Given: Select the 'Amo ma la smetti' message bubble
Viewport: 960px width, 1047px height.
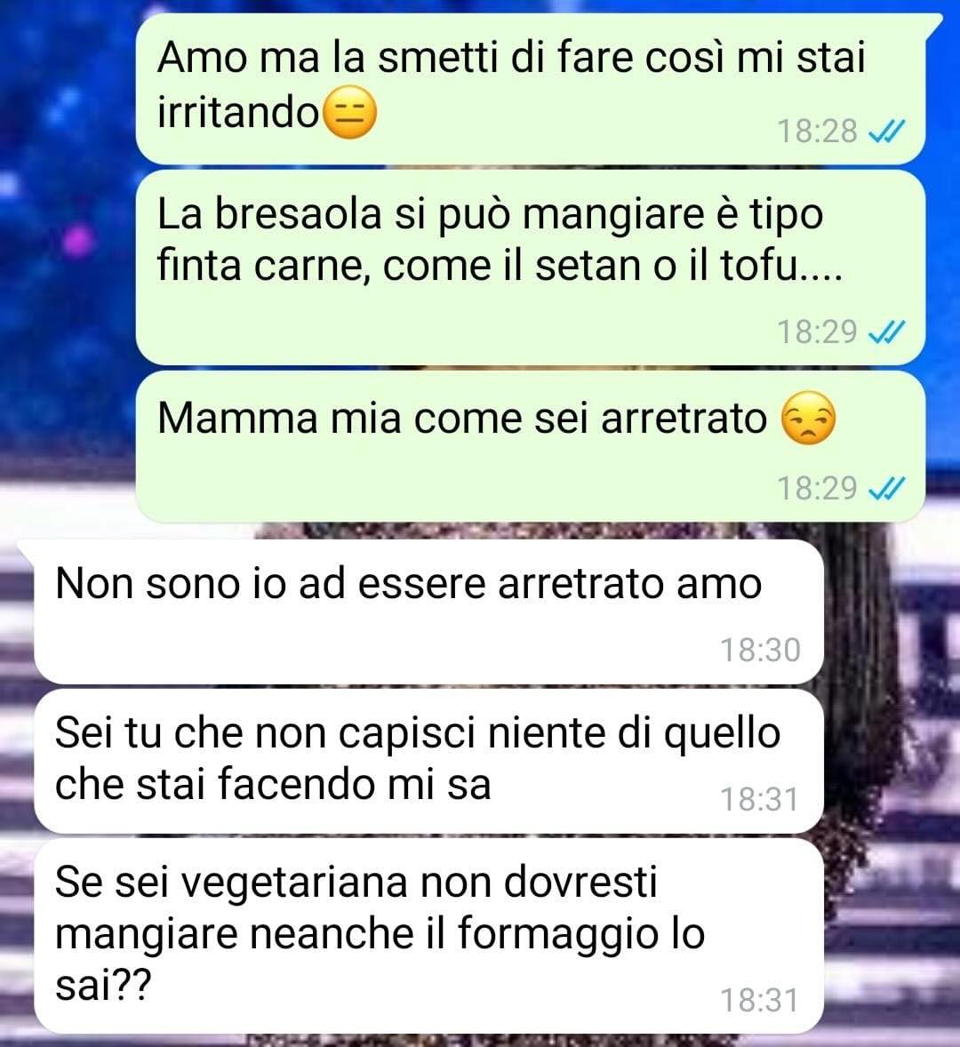Looking at the screenshot, I should click(x=531, y=89).
